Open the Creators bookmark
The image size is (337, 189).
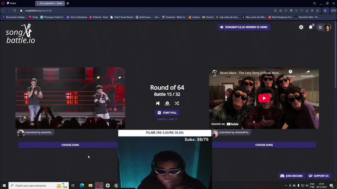tap(194, 17)
